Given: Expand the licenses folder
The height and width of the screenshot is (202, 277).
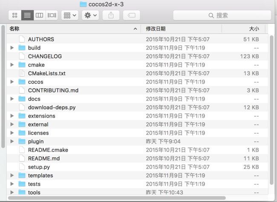Looking at the screenshot, I should (x=12, y=133).
